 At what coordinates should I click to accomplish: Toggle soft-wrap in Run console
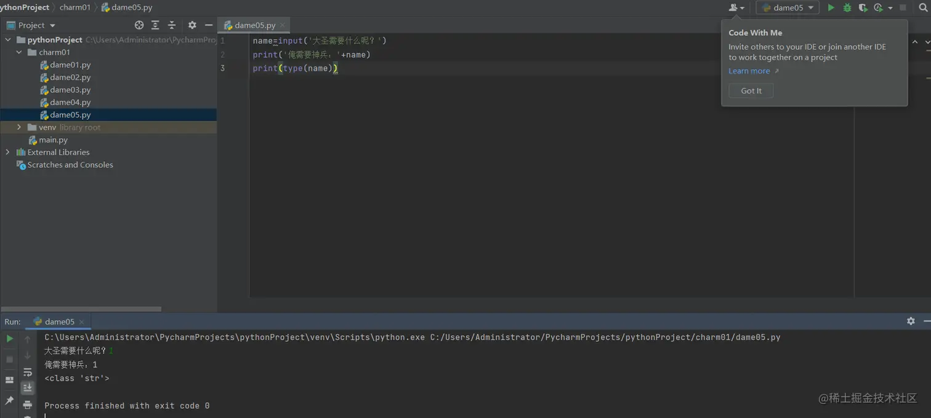pyautogui.click(x=28, y=372)
